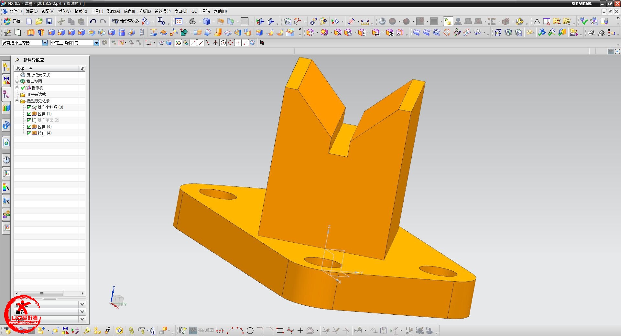The width and height of the screenshot is (621, 336).
Task: Toggle checkbox for 拉伸 (1)
Action: pos(29,114)
